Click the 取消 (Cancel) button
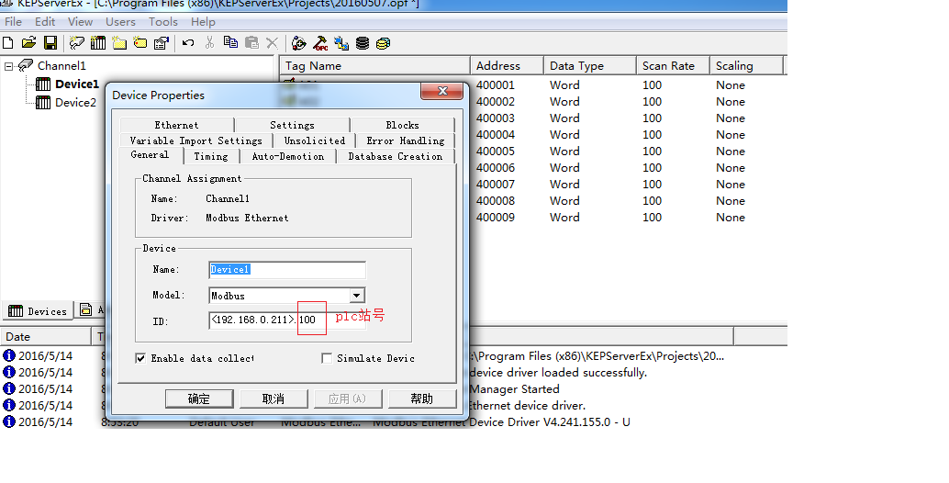Screen dimensions: 949x483 [274, 399]
